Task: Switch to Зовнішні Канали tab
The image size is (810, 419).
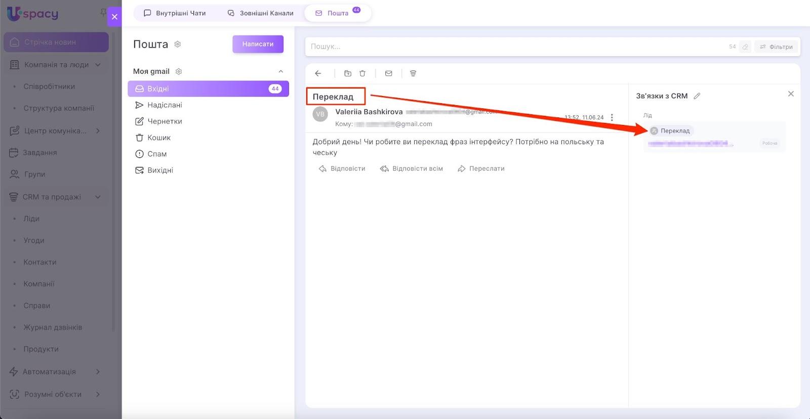Action: coord(260,13)
